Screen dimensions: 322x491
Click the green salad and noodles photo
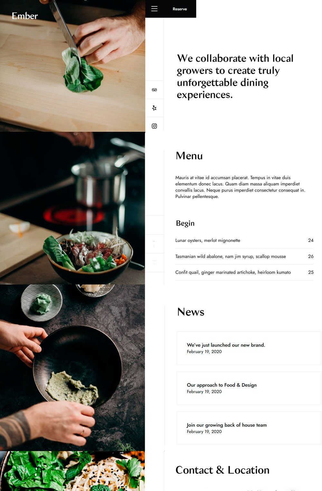coord(72,471)
